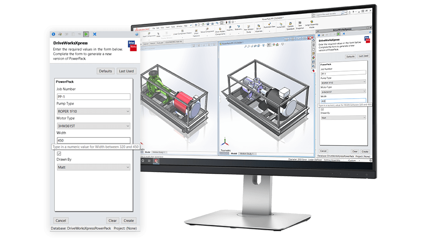427x240 pixels.
Task: Open the Pump Type dropdown in the monitor's panel
Action: (x=343, y=83)
